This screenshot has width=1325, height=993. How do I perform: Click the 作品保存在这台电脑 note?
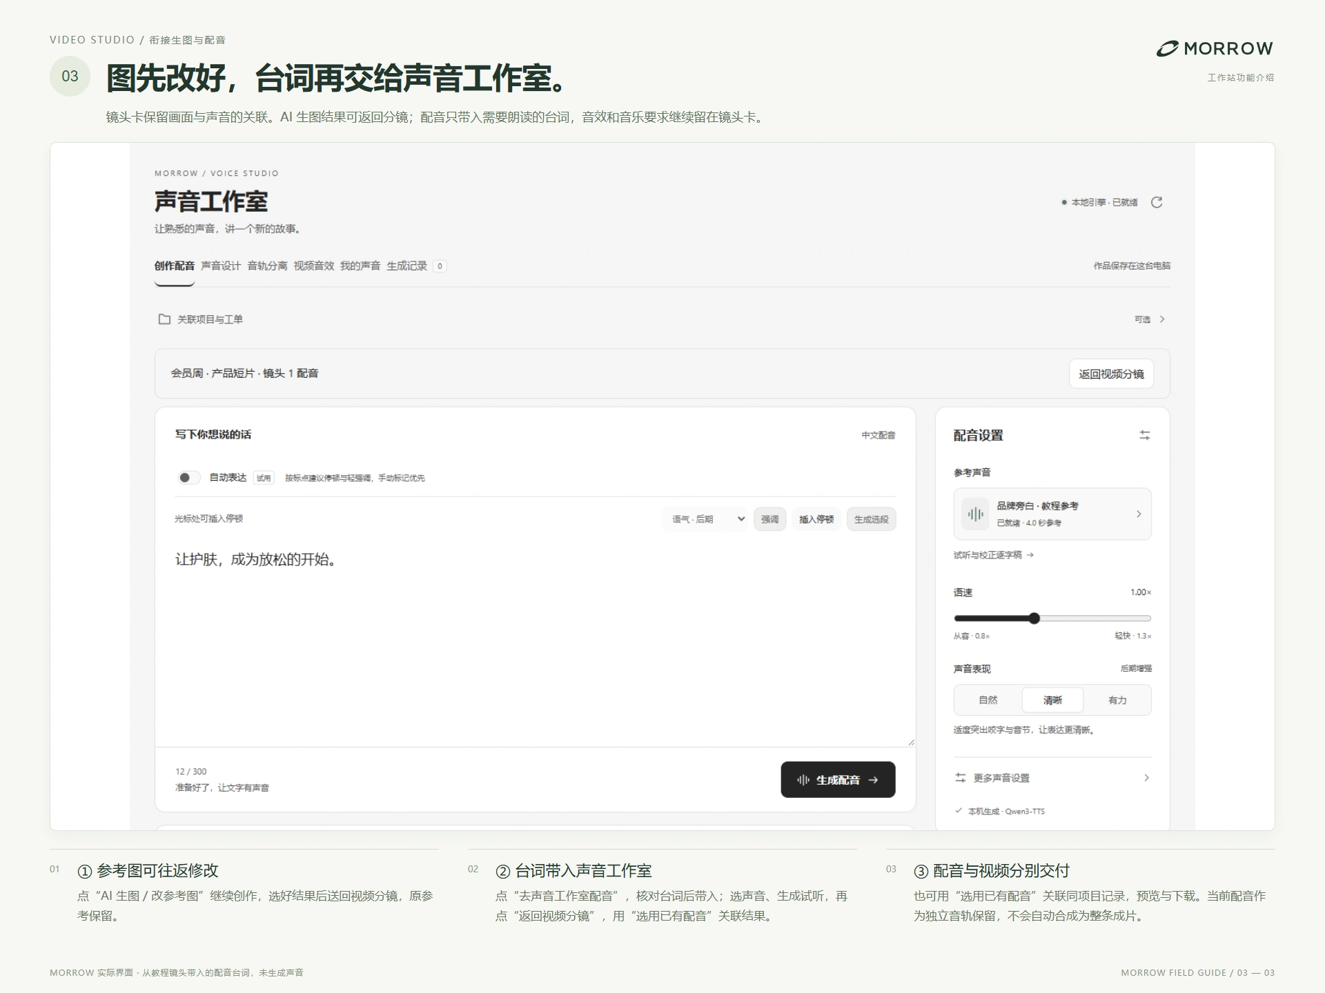[x=1132, y=265]
